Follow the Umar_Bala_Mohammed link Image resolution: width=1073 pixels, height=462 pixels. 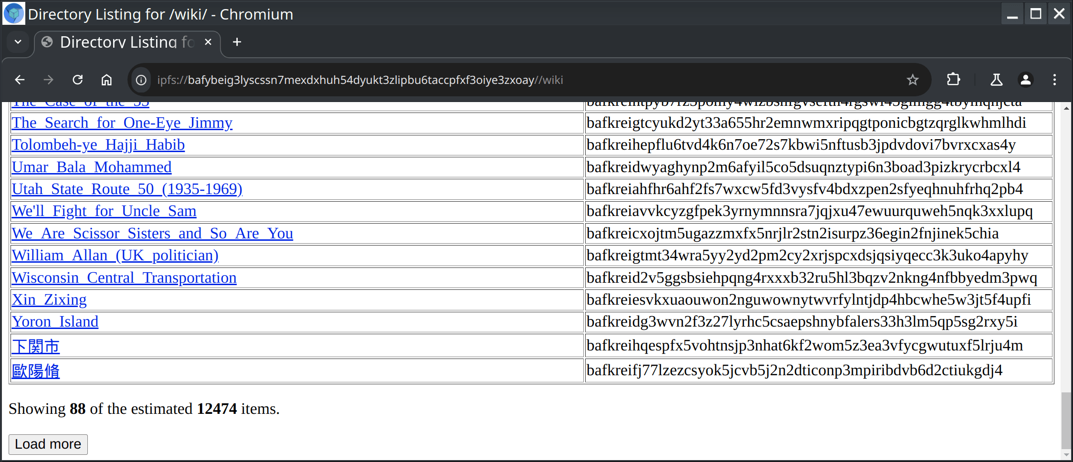[x=92, y=167]
